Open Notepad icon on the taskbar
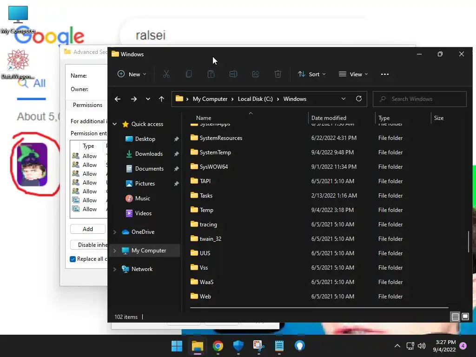The image size is (476, 357). click(279, 346)
